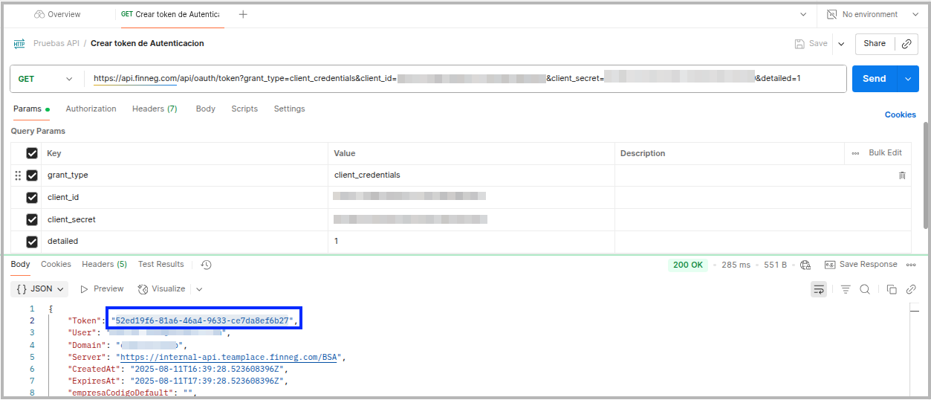Image resolution: width=931 pixels, height=400 pixels.
Task: Click the params table vertical scrollbar
Action: [925, 175]
